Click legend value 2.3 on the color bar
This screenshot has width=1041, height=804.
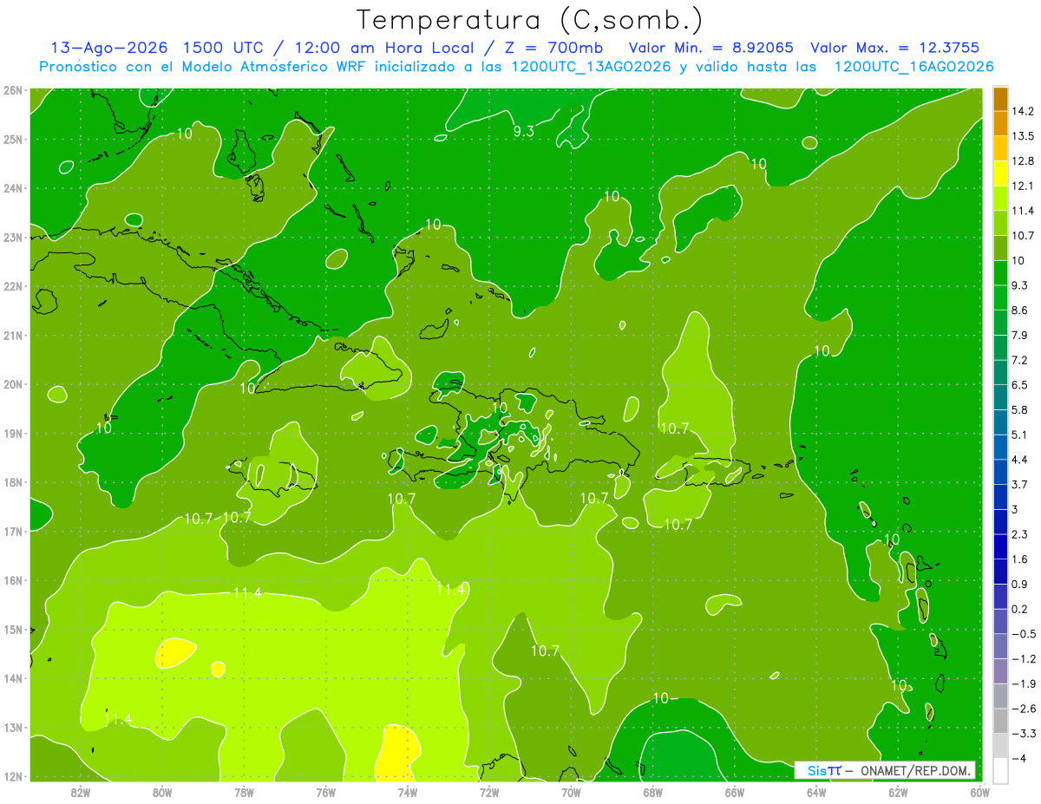point(1020,534)
